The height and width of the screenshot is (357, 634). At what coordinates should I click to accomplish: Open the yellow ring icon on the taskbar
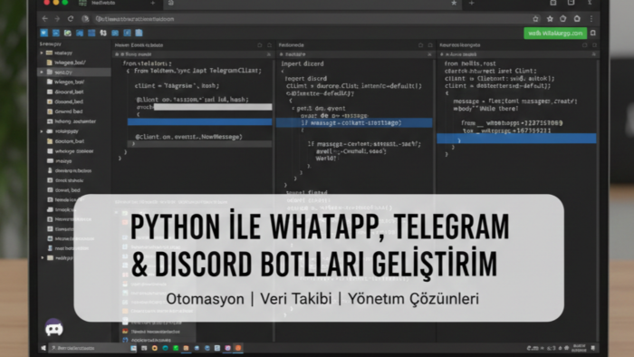[155, 348]
